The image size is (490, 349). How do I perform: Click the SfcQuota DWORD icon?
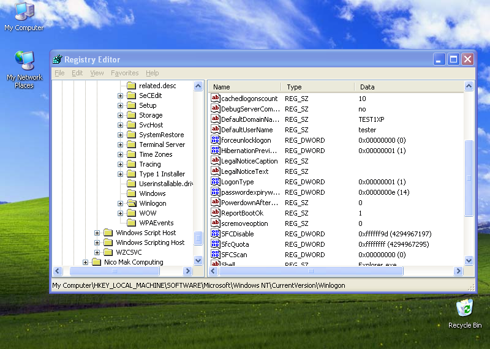216,244
